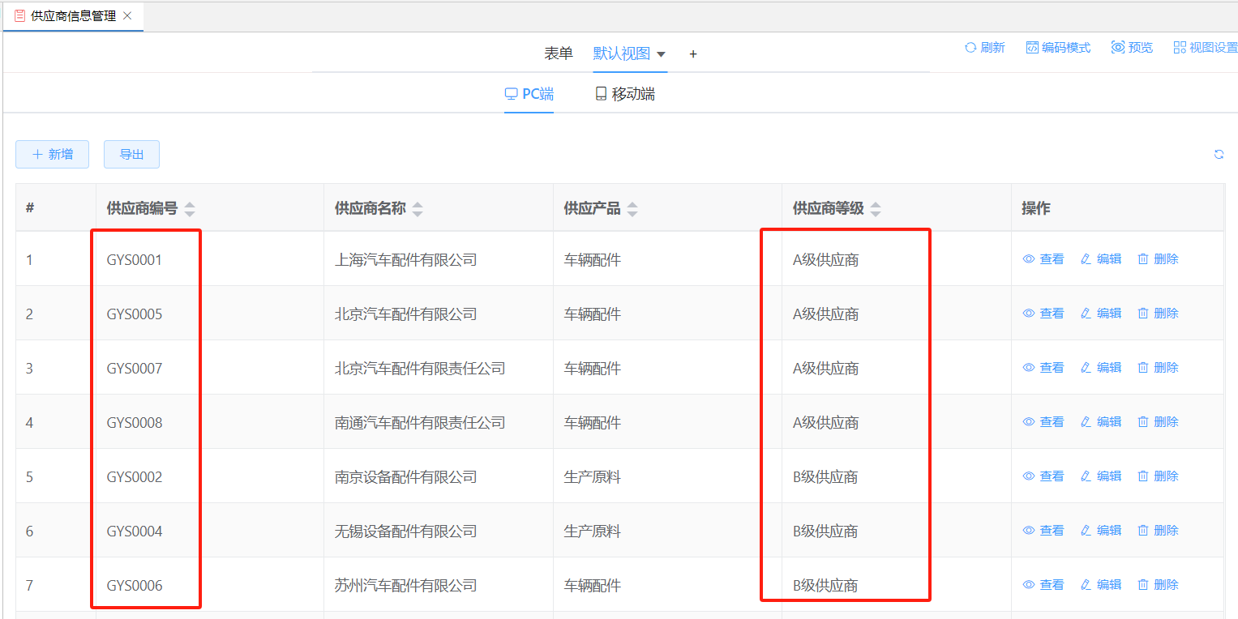Click the 刷新 refresh icon in top toolbar

[x=970, y=48]
